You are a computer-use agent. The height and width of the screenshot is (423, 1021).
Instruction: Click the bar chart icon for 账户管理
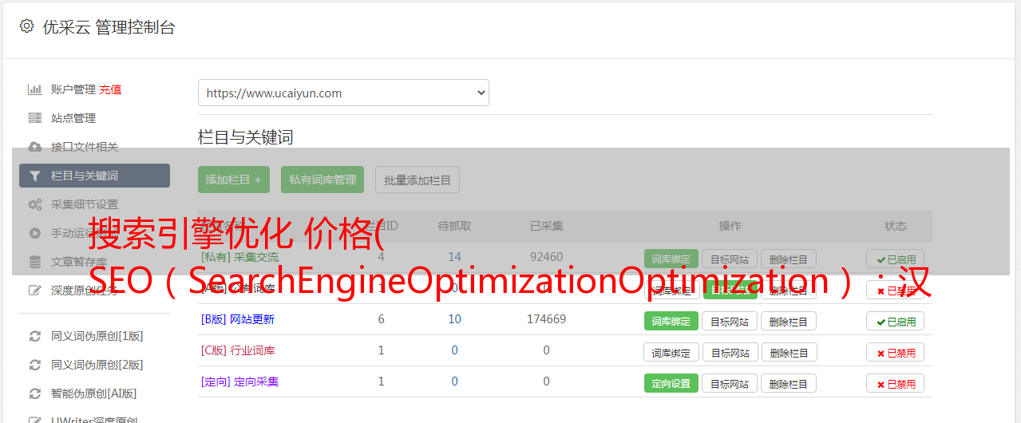[x=34, y=89]
